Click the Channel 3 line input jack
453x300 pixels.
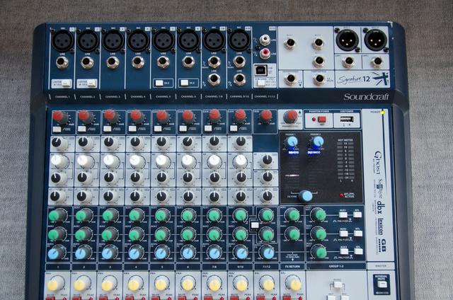click(113, 62)
